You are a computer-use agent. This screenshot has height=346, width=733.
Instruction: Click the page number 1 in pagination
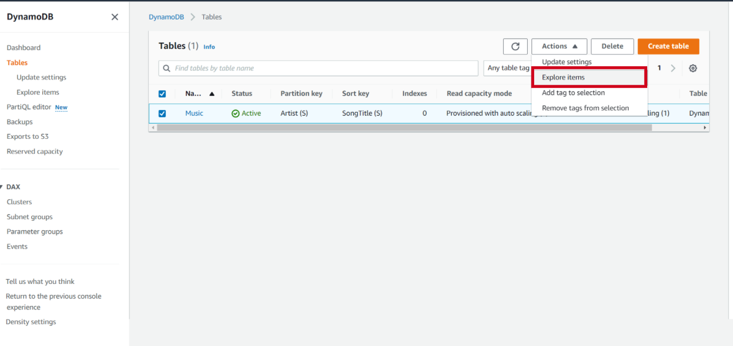[x=659, y=68]
